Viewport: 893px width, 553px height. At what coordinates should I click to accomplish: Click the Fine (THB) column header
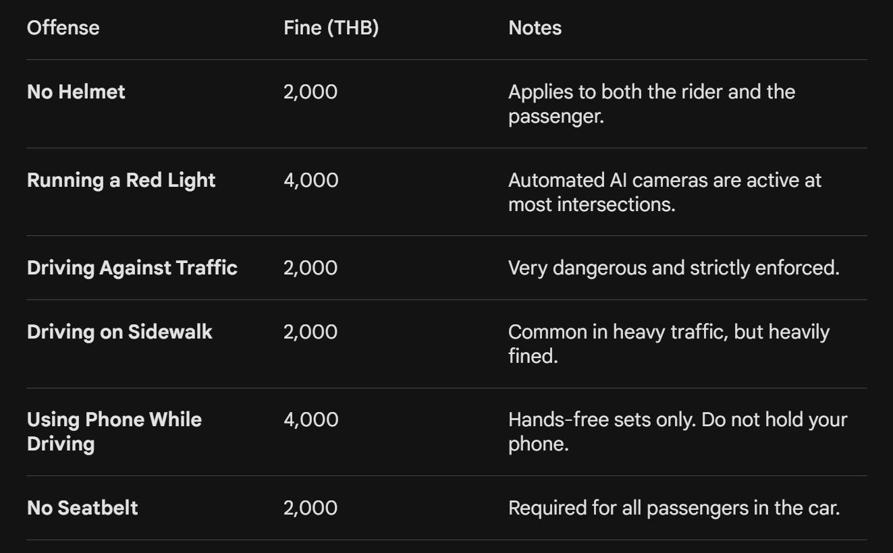[x=331, y=28]
